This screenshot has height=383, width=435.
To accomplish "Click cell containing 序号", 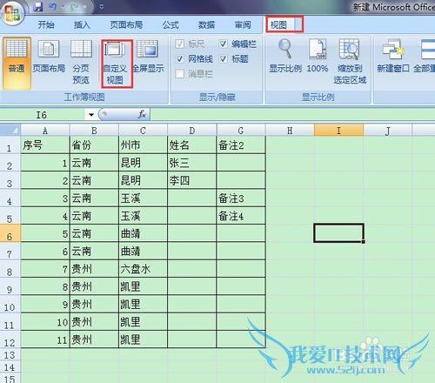I will 45,145.
